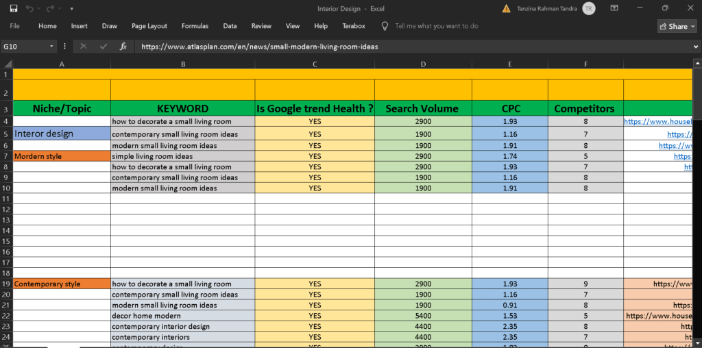Click Is Google trend Health header cell
The width and height of the screenshot is (702, 348).
point(315,108)
